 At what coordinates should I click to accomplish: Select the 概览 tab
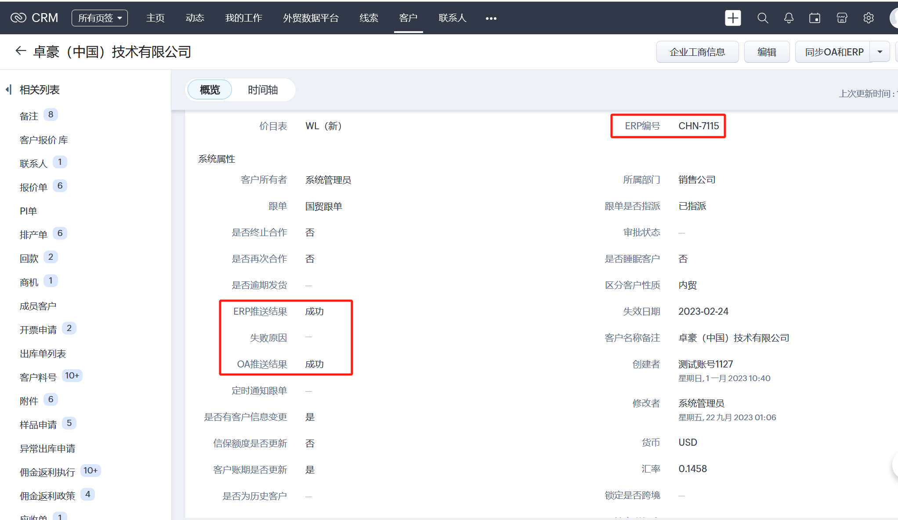pyautogui.click(x=210, y=90)
